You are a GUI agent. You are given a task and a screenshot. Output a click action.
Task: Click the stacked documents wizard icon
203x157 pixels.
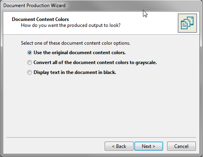point(187,23)
